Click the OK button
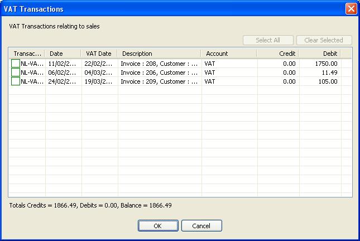 pos(158,225)
